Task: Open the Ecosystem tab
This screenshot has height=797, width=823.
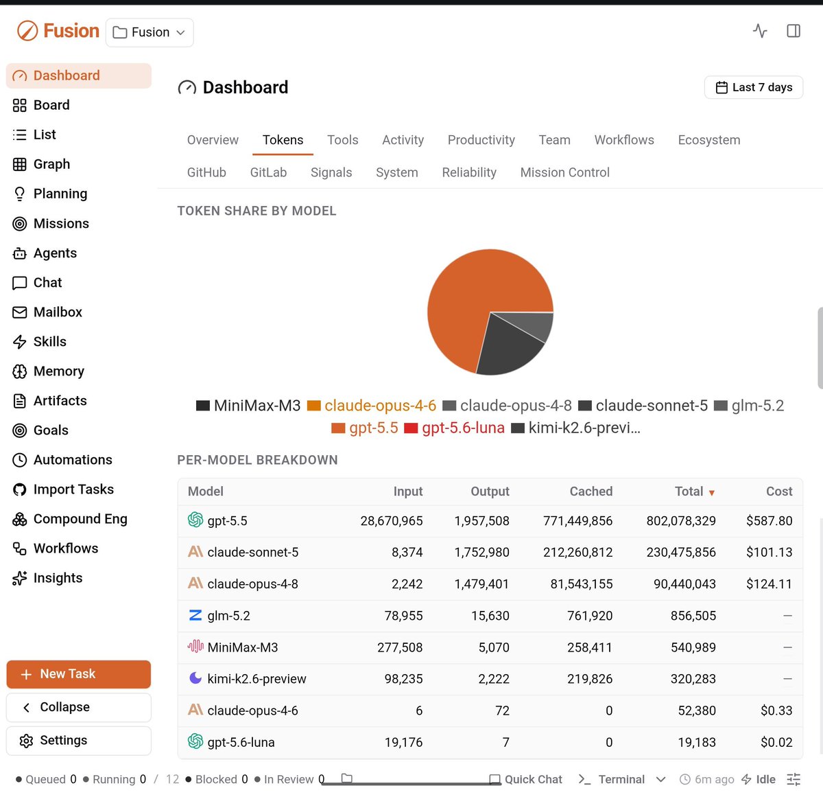Action: (x=709, y=140)
